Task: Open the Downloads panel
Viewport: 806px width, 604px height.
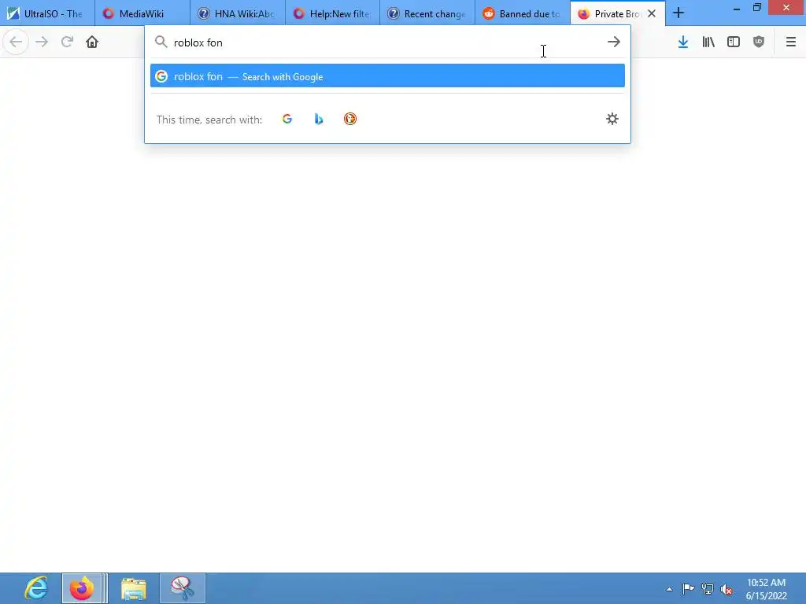Action: (x=683, y=42)
